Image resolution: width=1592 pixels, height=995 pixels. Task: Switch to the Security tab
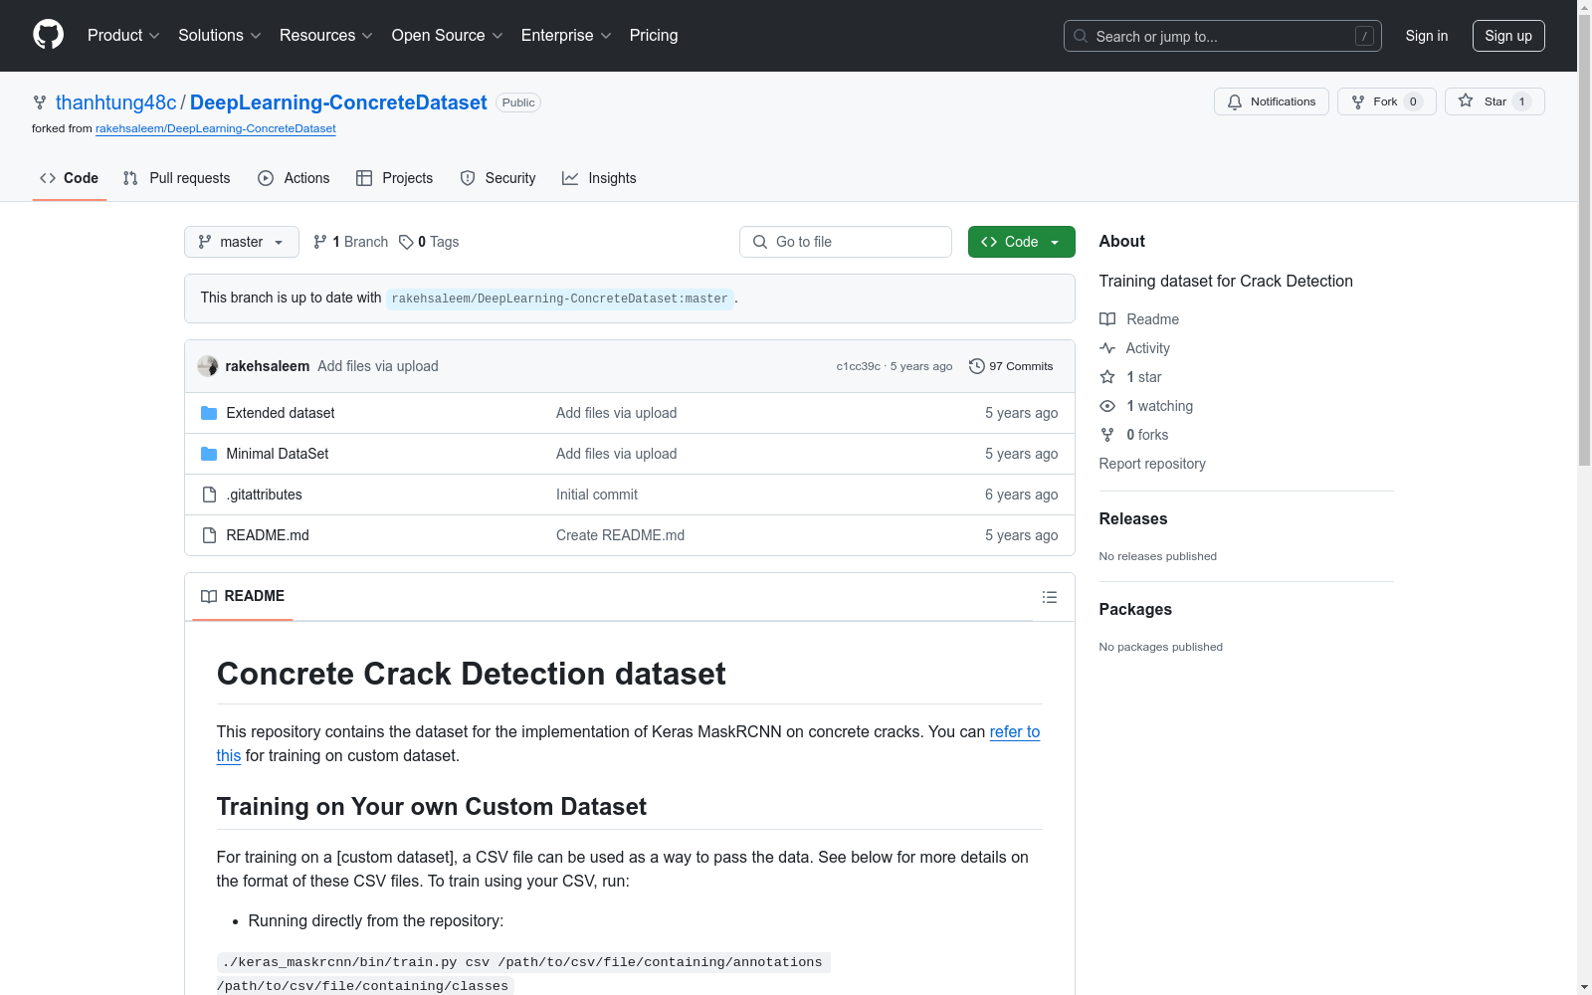click(497, 178)
